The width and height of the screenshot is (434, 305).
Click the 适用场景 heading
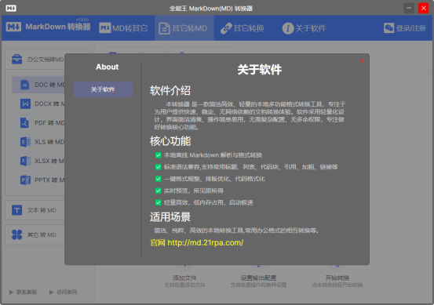(x=170, y=217)
